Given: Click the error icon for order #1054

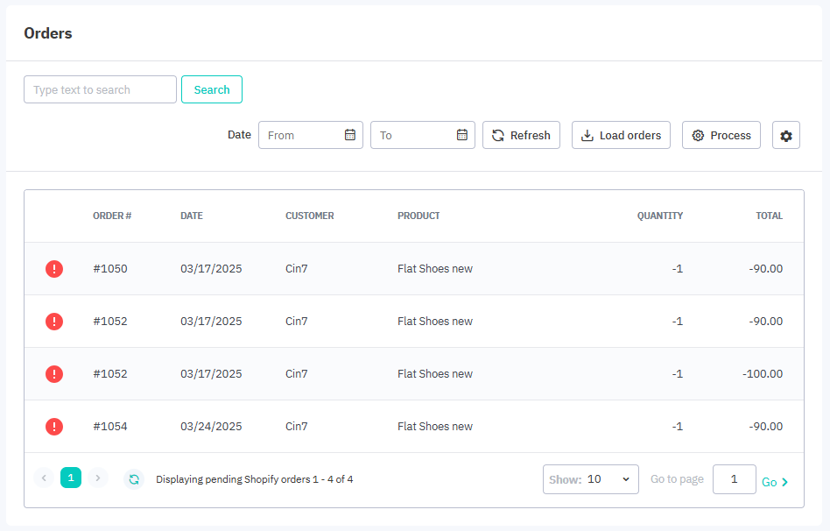Looking at the screenshot, I should point(54,427).
